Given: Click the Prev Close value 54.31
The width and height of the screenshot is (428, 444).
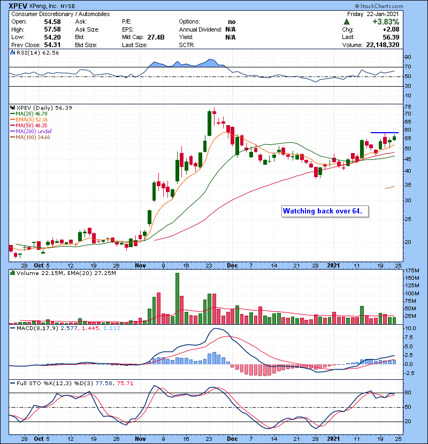Looking at the screenshot, I should [x=52, y=45].
